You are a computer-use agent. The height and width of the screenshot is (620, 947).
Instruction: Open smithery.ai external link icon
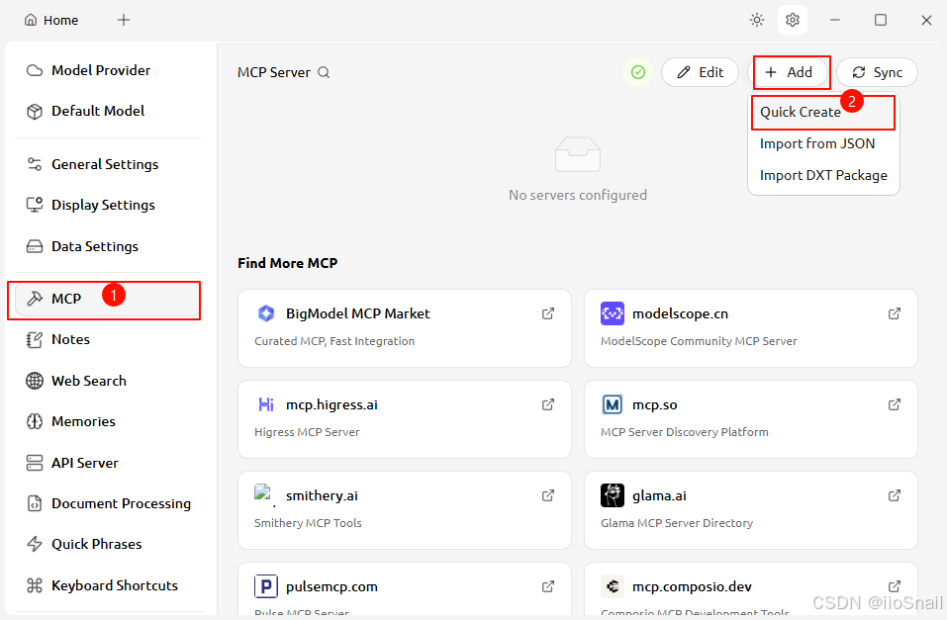pos(548,495)
